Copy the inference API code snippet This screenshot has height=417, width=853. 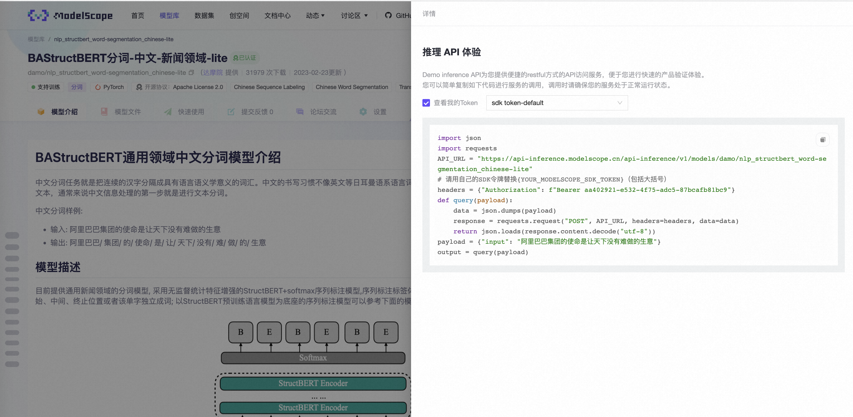coord(822,140)
